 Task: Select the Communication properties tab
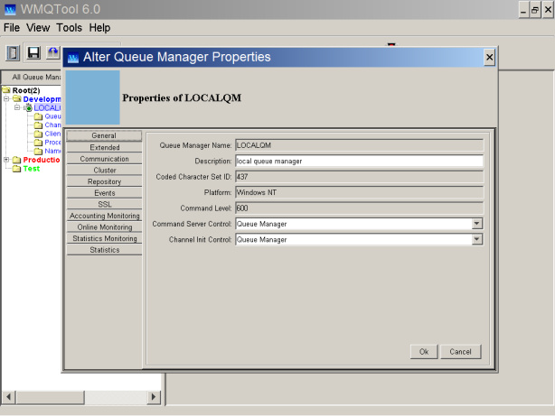click(x=104, y=159)
